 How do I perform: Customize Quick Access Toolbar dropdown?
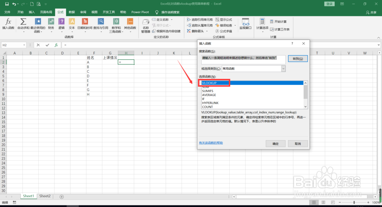tap(45, 4)
